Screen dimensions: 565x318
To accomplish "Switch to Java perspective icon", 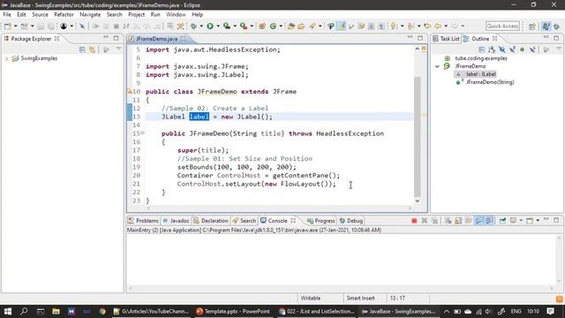I will tap(546, 26).
